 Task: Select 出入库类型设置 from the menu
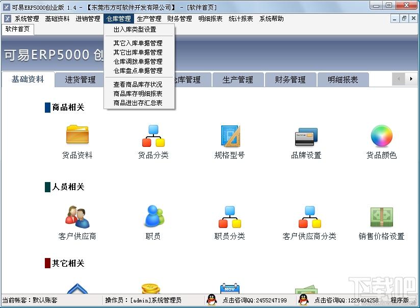(139, 30)
